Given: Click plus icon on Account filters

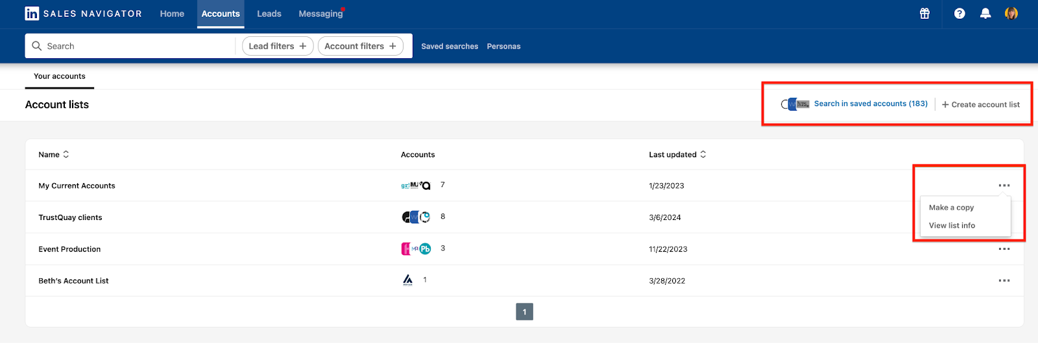Looking at the screenshot, I should coord(392,46).
